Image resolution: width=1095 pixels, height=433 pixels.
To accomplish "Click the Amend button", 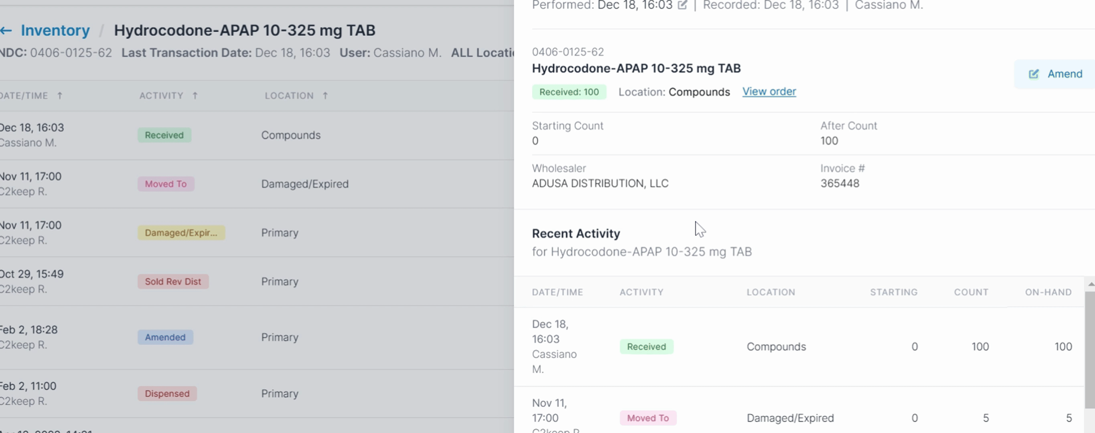I will (1055, 74).
